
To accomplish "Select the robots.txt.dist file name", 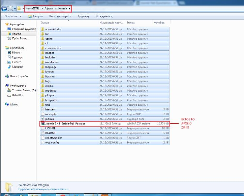I will tap(53, 138).
